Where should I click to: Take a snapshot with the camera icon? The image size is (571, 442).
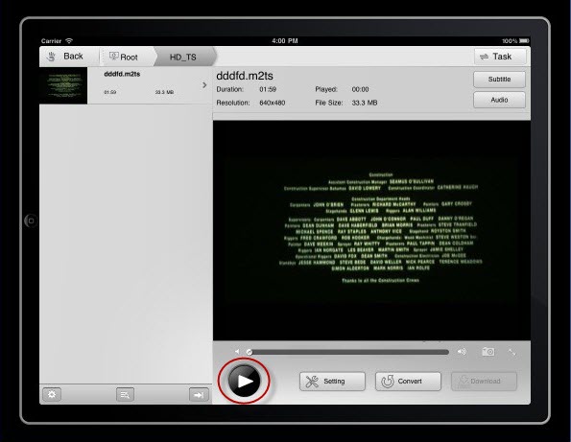488,352
